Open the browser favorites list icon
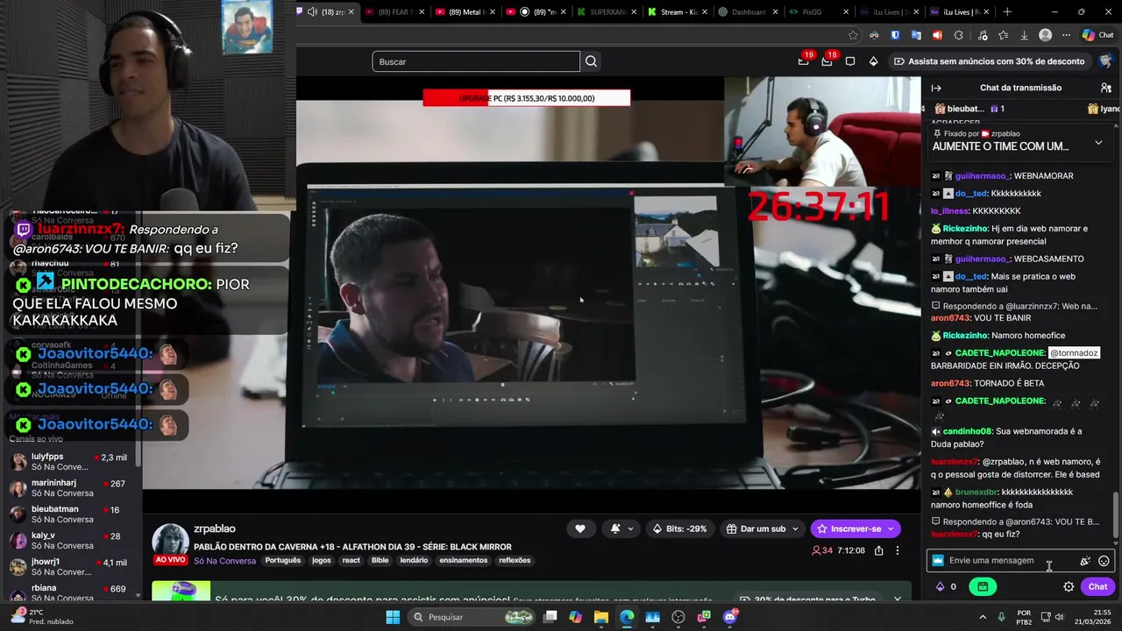Screen dimensions: 1122x631 pos(1003,35)
